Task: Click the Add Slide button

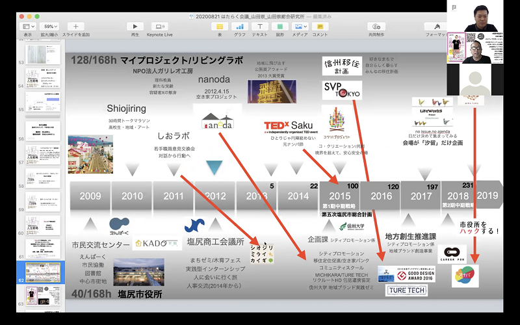Action: (x=76, y=26)
